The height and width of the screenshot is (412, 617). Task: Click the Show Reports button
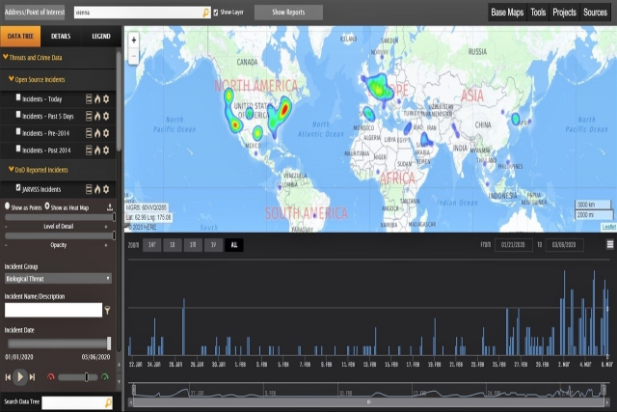(288, 13)
